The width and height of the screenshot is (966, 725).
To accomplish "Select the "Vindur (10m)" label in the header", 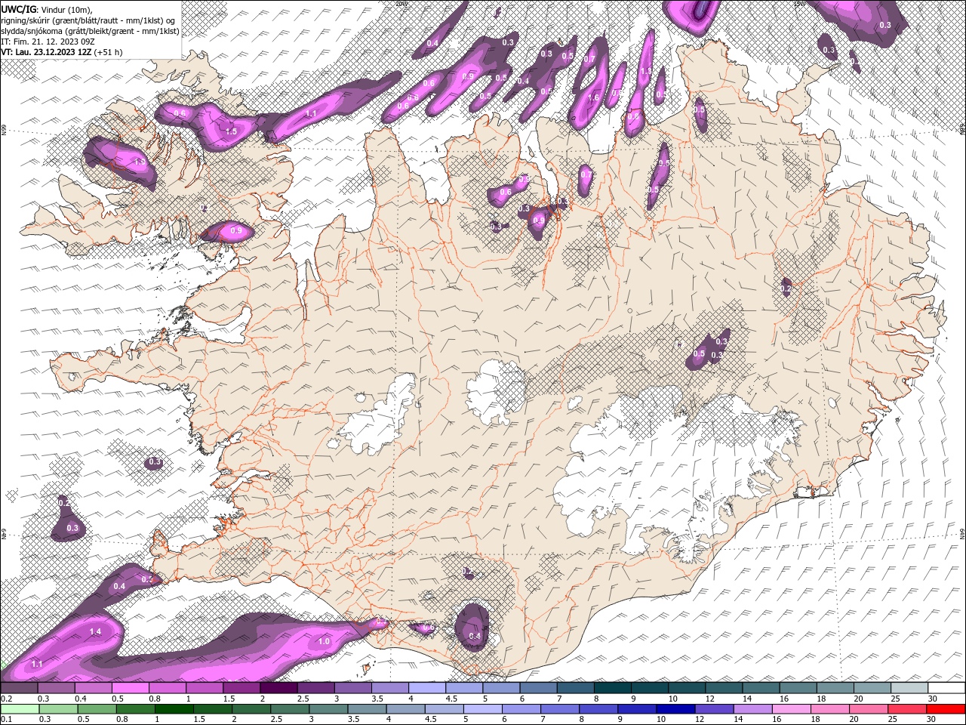I will click(x=66, y=8).
